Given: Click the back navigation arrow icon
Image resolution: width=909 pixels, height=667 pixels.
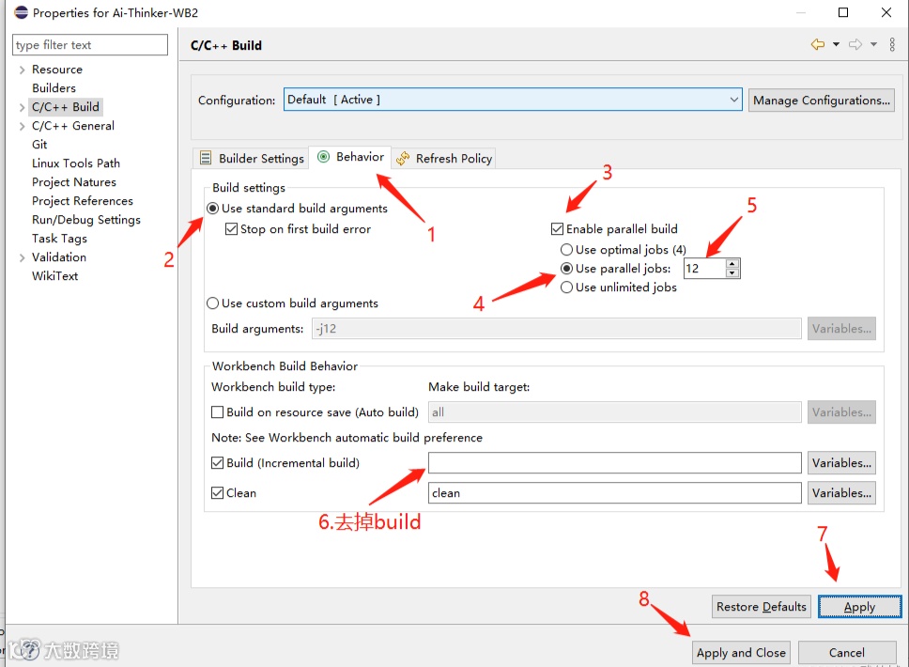Looking at the screenshot, I should pyautogui.click(x=817, y=45).
